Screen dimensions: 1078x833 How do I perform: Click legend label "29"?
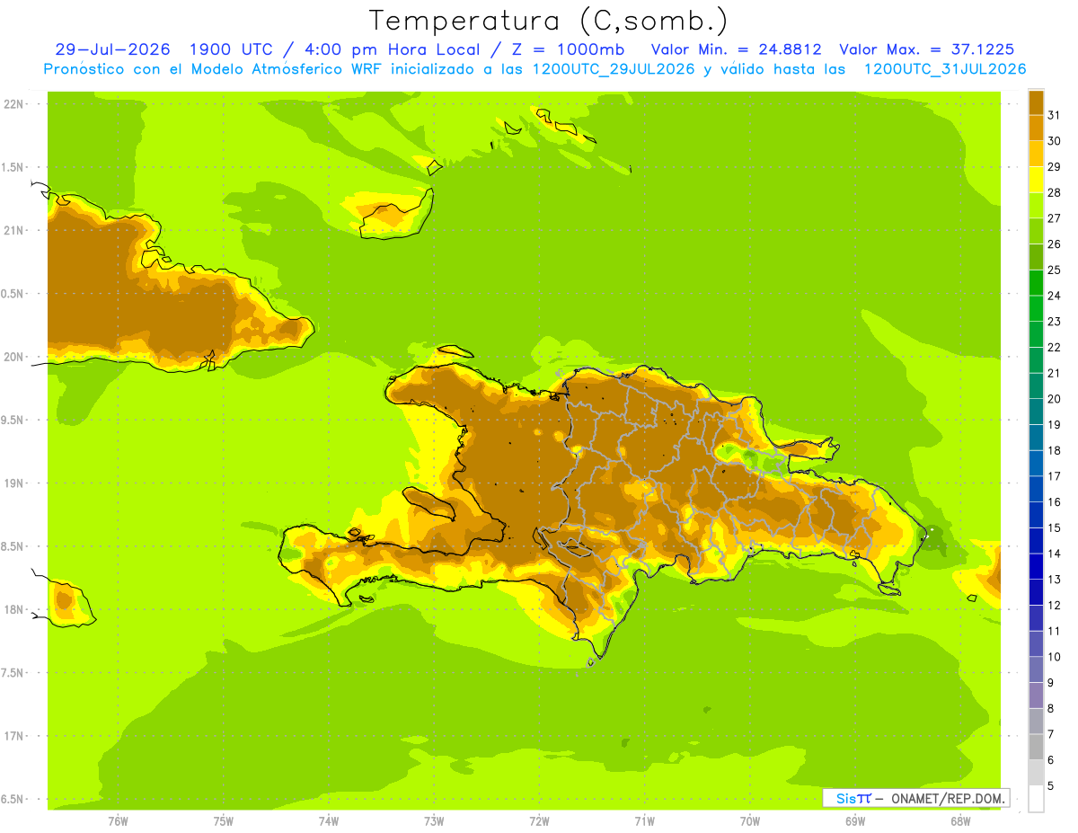1055,166
